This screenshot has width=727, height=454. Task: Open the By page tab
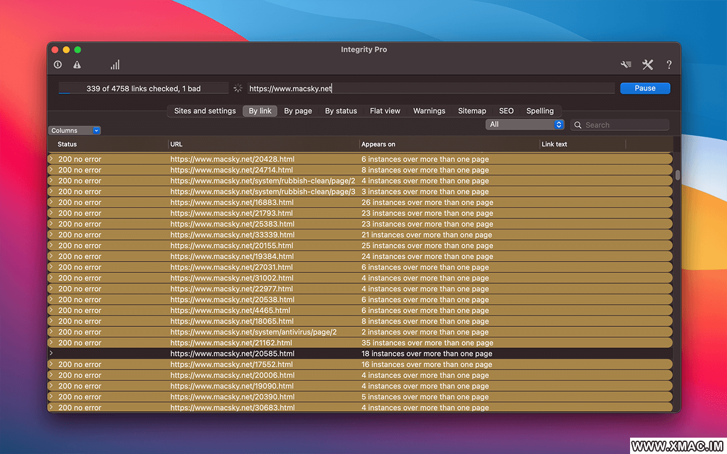298,111
